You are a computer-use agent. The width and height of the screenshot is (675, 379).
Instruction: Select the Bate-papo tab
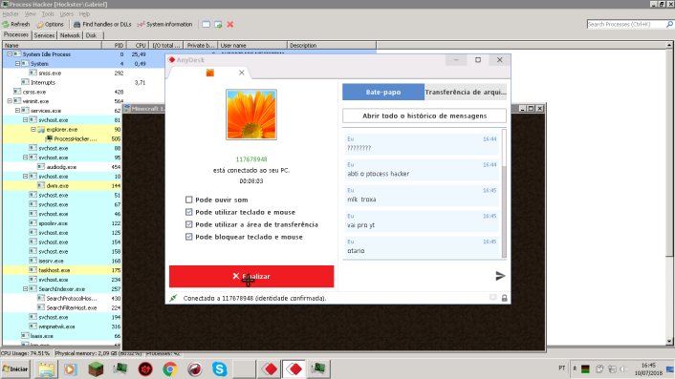[383, 92]
